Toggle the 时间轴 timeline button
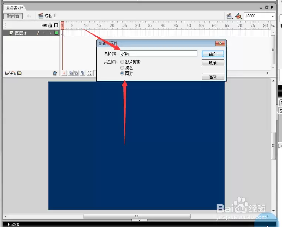 (x=13, y=16)
